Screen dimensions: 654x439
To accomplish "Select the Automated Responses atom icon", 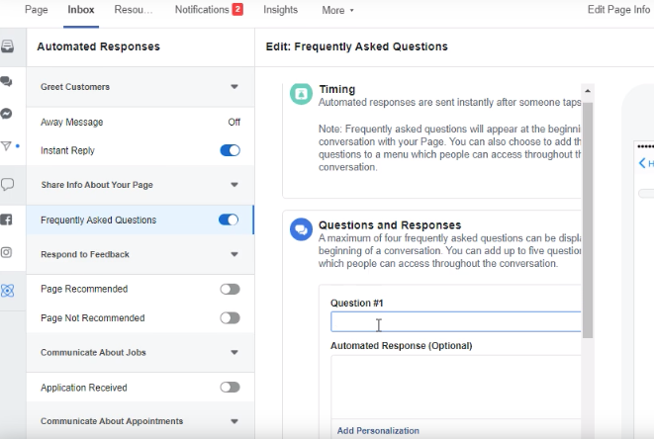I will 7,290.
